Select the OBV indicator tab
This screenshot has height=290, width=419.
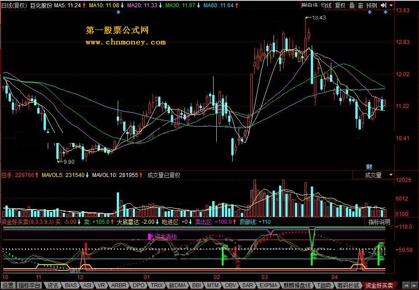230,285
